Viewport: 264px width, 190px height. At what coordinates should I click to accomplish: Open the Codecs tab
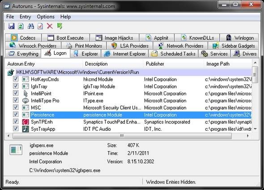click(23, 38)
